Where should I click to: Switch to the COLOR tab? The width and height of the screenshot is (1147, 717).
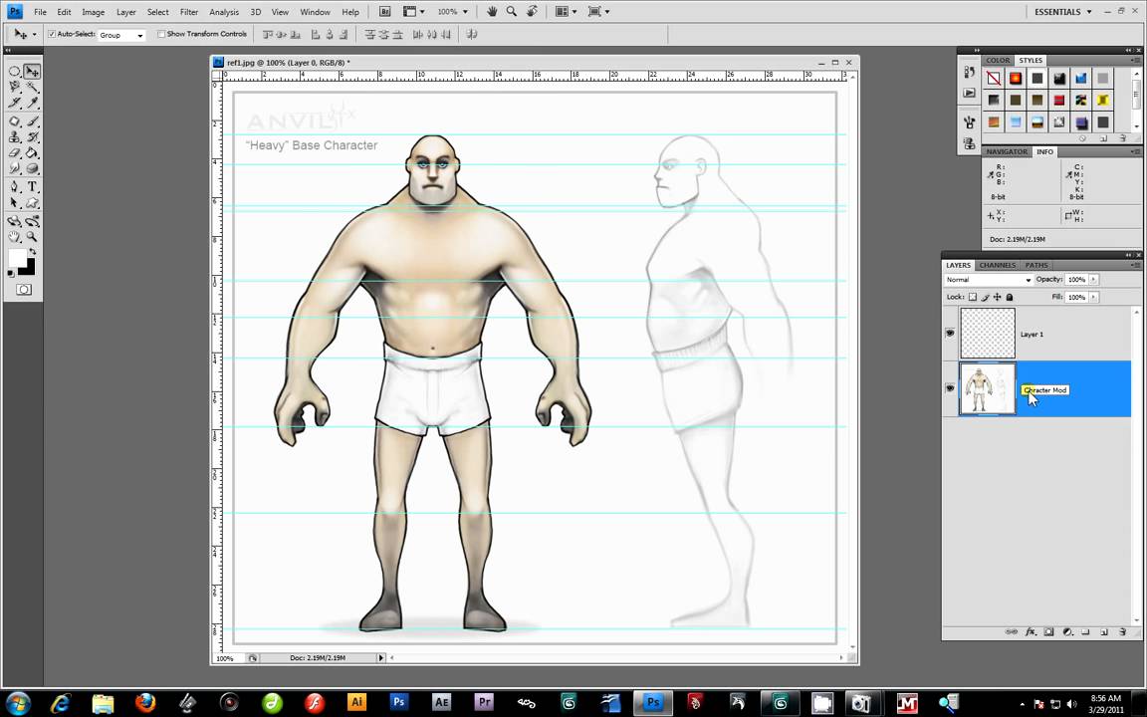tap(997, 60)
